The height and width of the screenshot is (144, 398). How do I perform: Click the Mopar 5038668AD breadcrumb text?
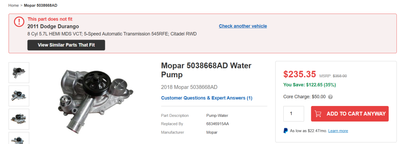point(40,5)
